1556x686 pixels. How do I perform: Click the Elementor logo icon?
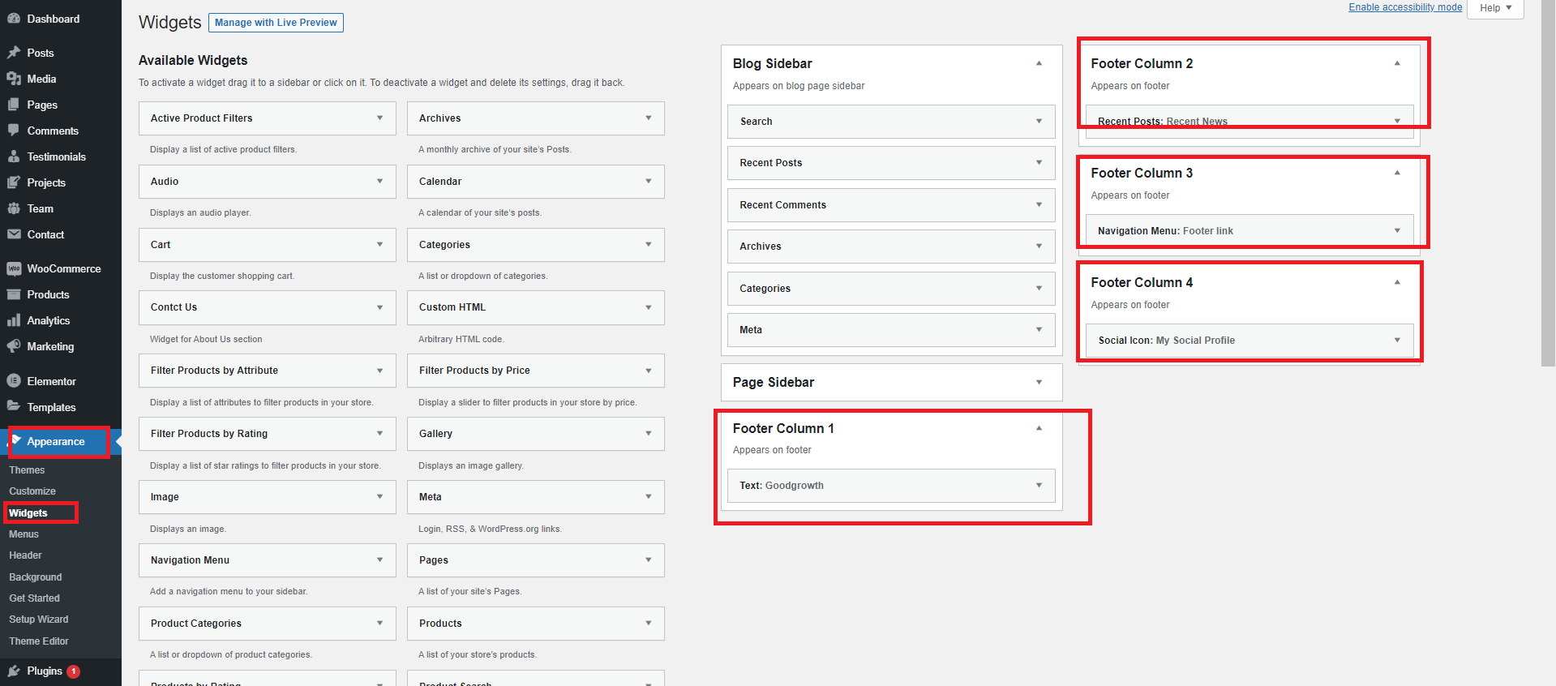[x=14, y=381]
